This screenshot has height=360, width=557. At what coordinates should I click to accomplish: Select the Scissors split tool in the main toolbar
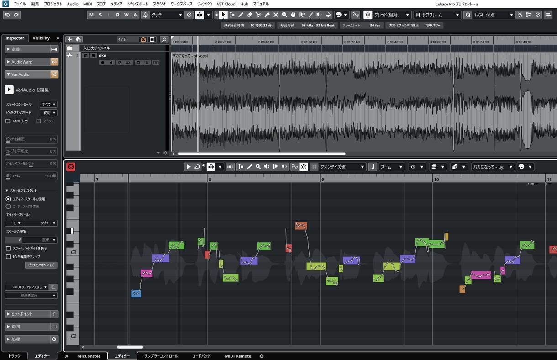258,15
